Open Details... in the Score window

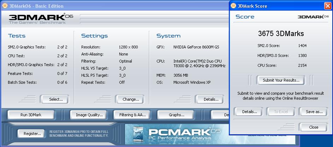point(249,112)
